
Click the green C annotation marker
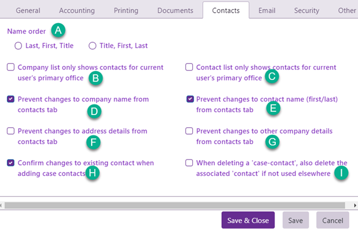[272, 76]
